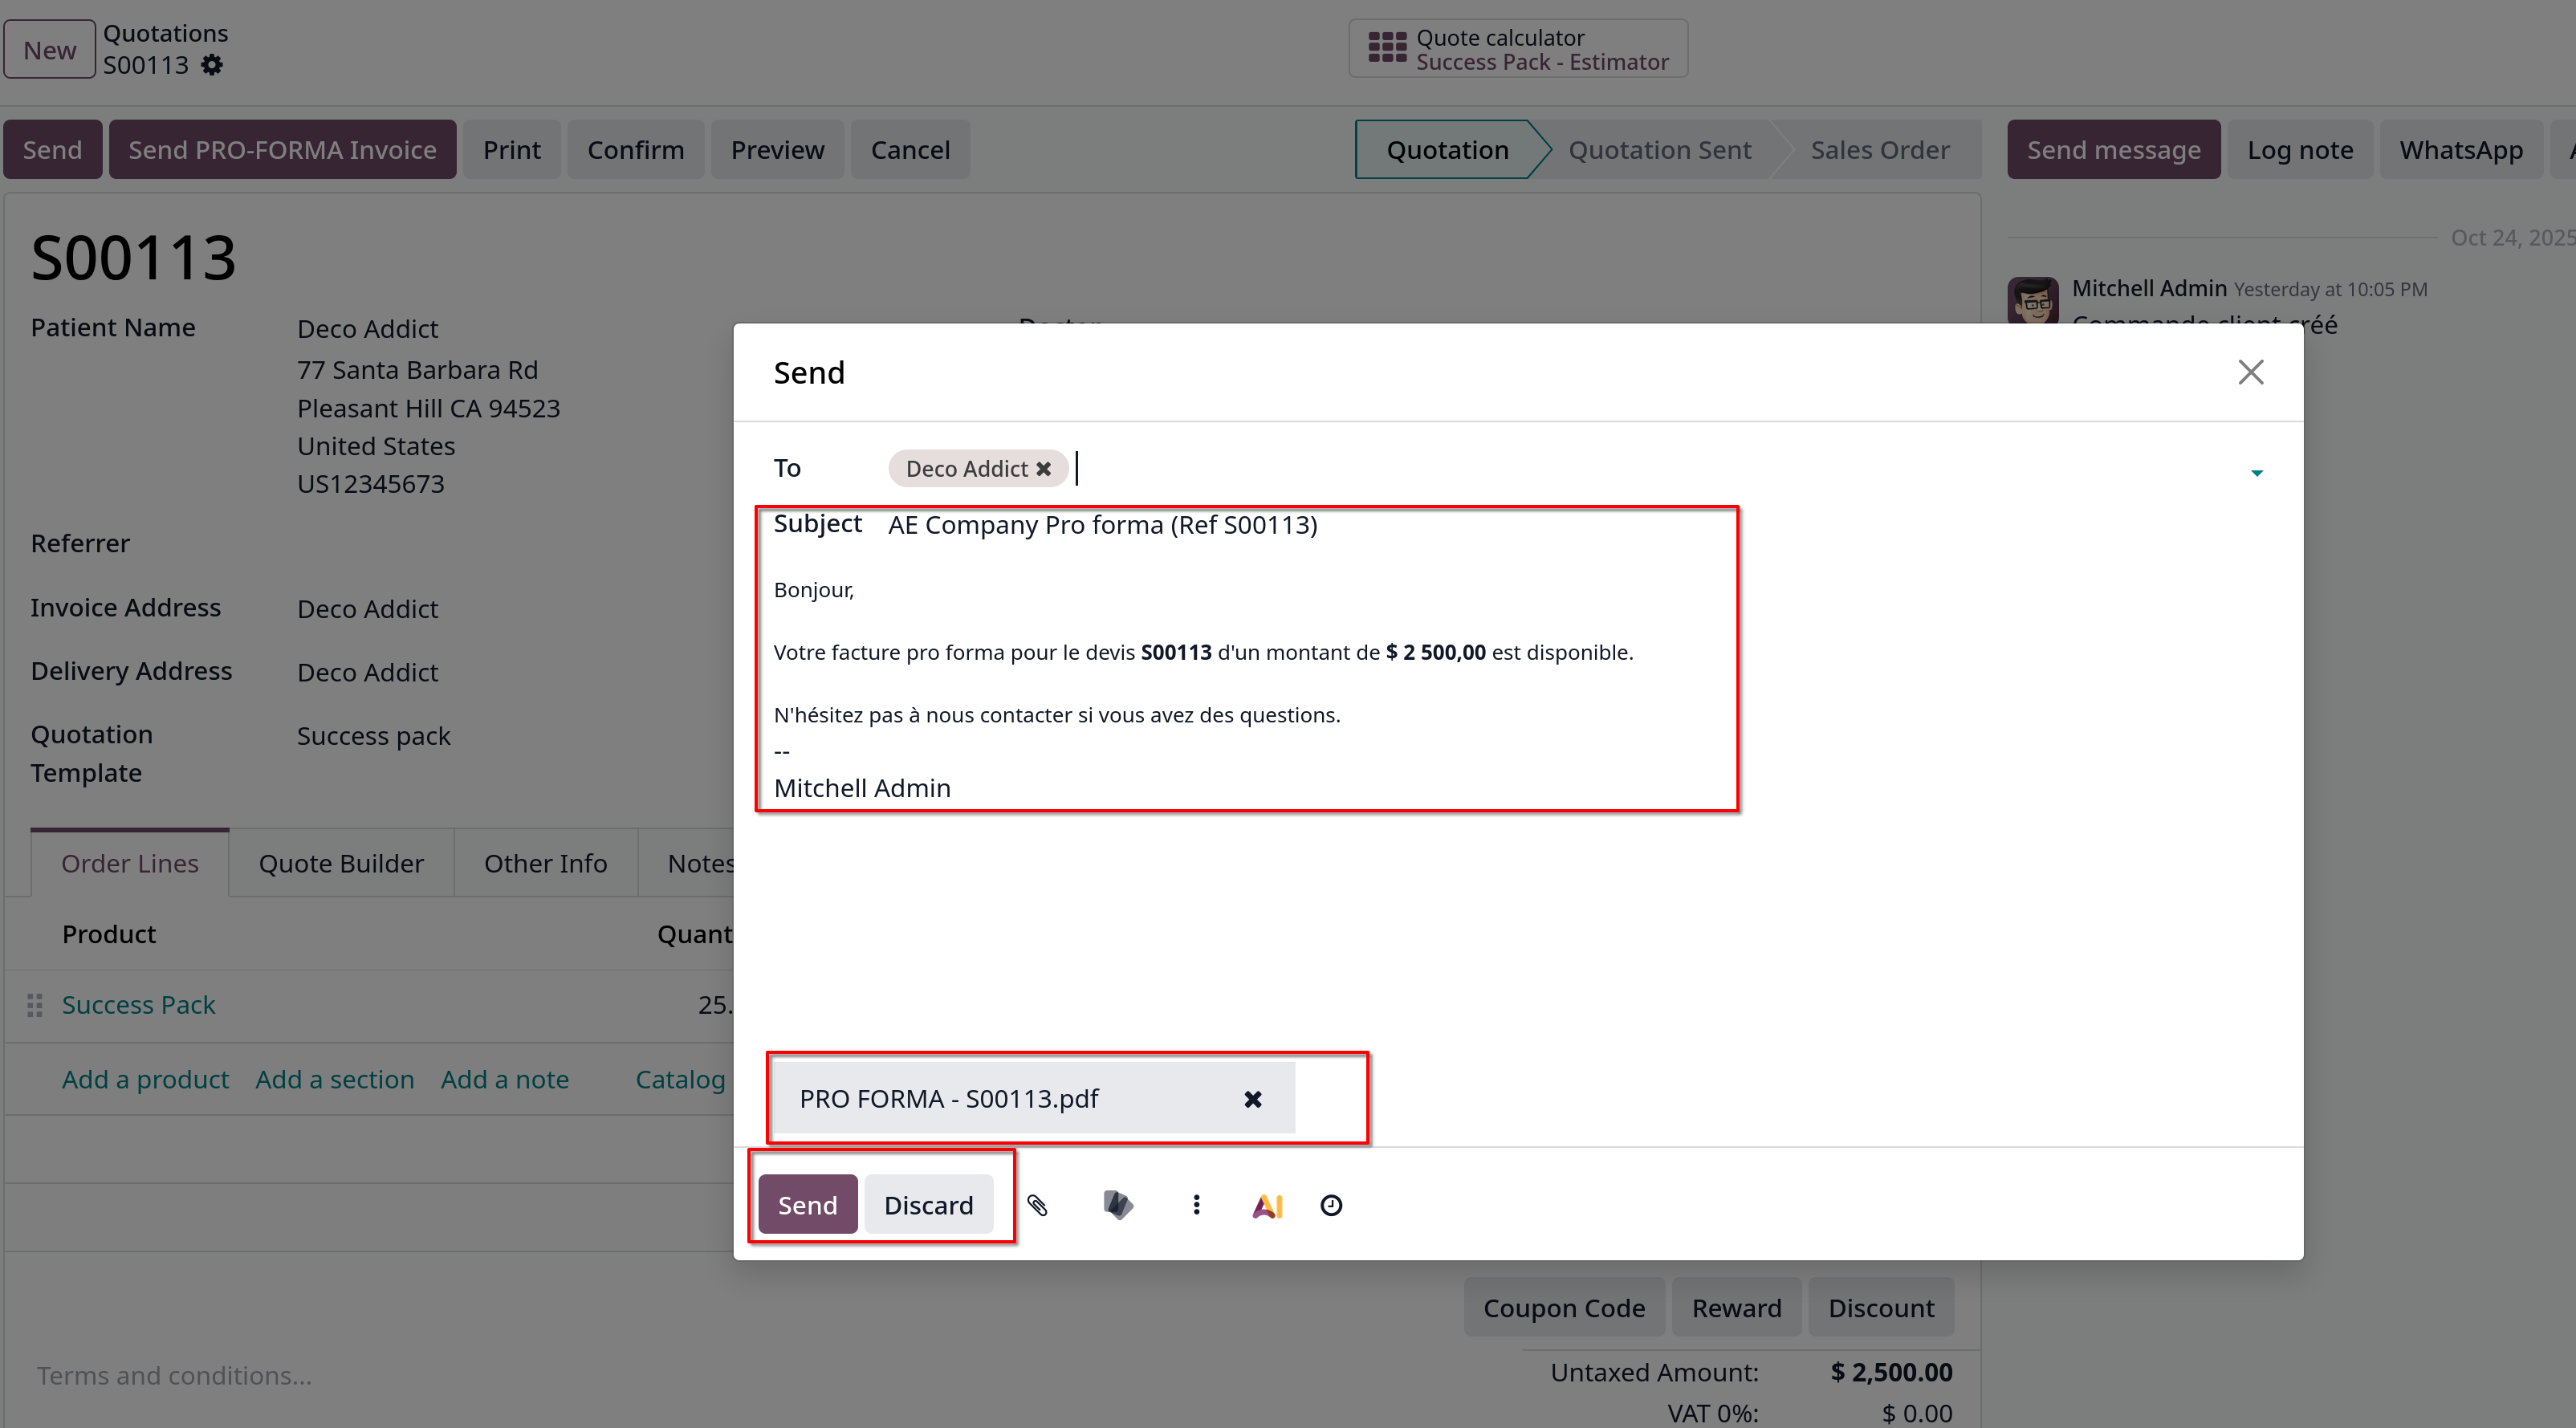Open the Order Lines tab
The height and width of the screenshot is (1428, 2576).
pos(130,863)
